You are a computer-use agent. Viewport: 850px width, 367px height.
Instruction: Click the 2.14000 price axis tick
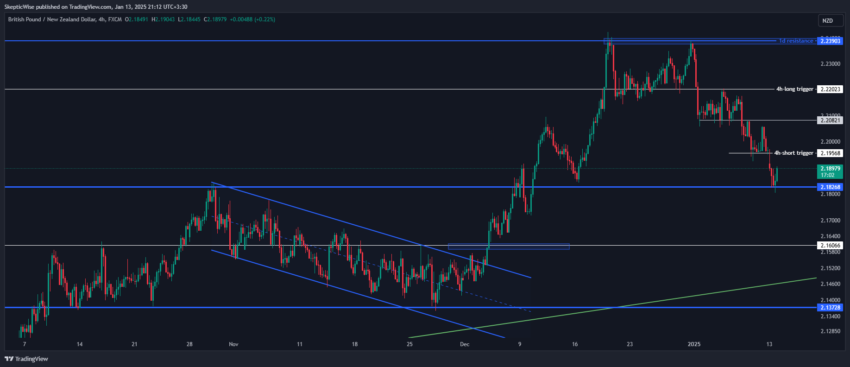click(830, 300)
